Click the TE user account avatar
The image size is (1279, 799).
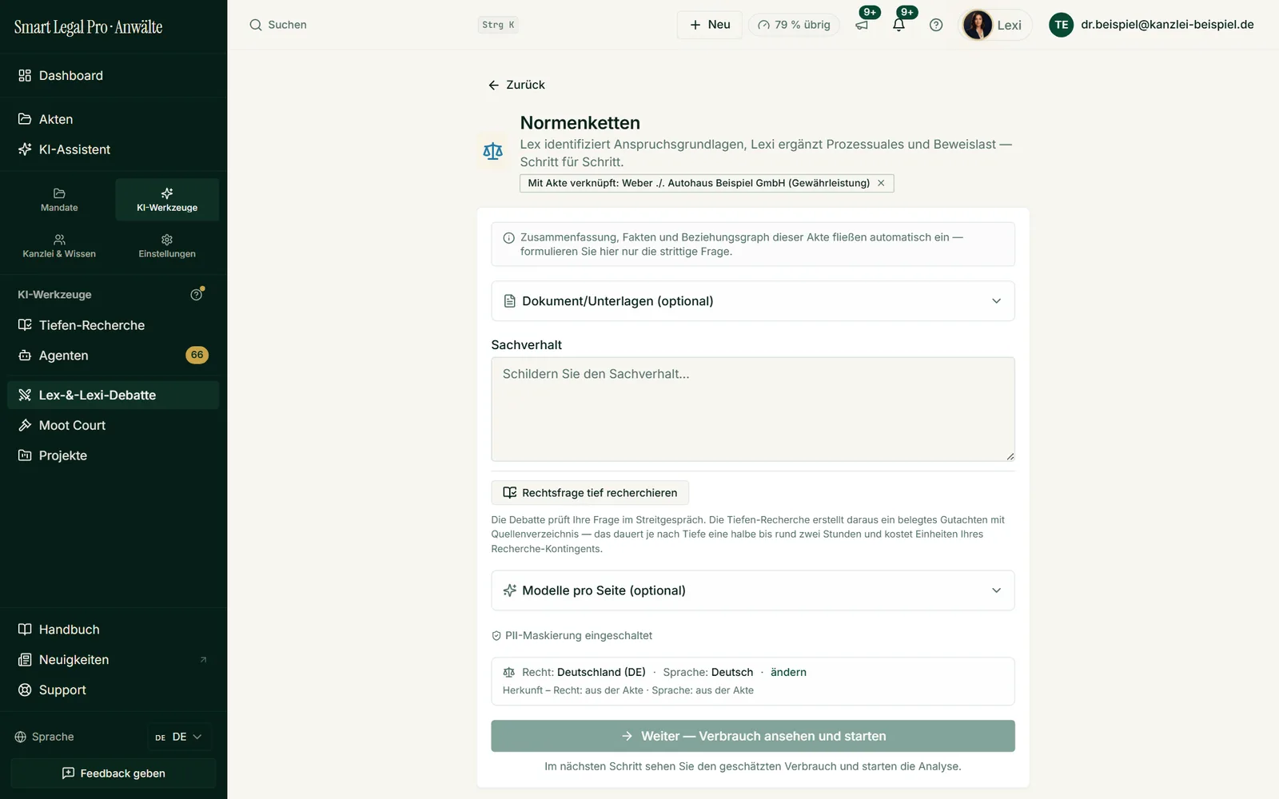(1061, 25)
